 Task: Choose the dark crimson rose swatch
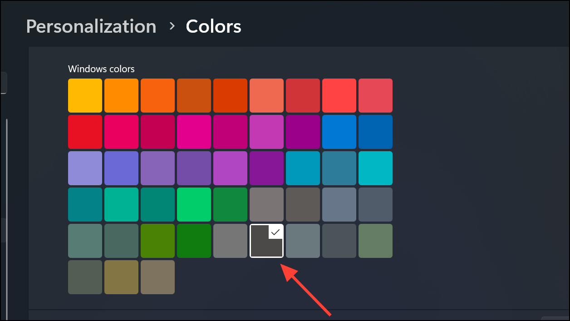pos(157,132)
